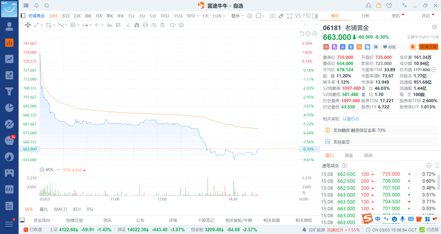Collapse the stock details with the up chevron
The height and width of the screenshot is (234, 441).
(x=380, y=111)
